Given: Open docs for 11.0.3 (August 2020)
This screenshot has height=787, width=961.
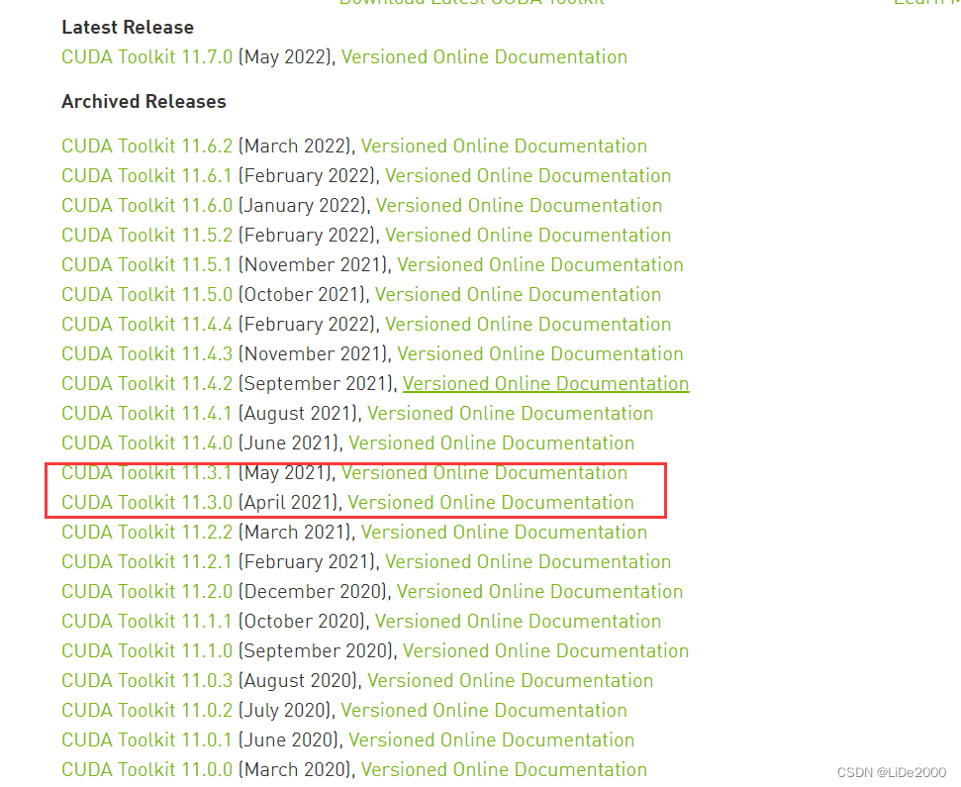Looking at the screenshot, I should tap(510, 681).
